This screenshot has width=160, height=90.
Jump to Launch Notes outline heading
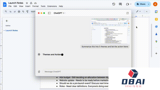pos(12,30)
